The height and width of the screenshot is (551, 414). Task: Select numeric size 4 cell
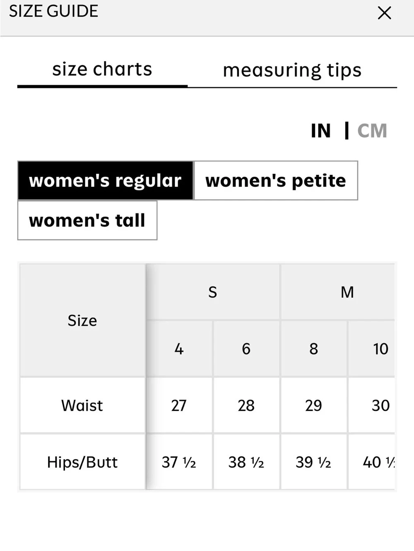pos(179,348)
